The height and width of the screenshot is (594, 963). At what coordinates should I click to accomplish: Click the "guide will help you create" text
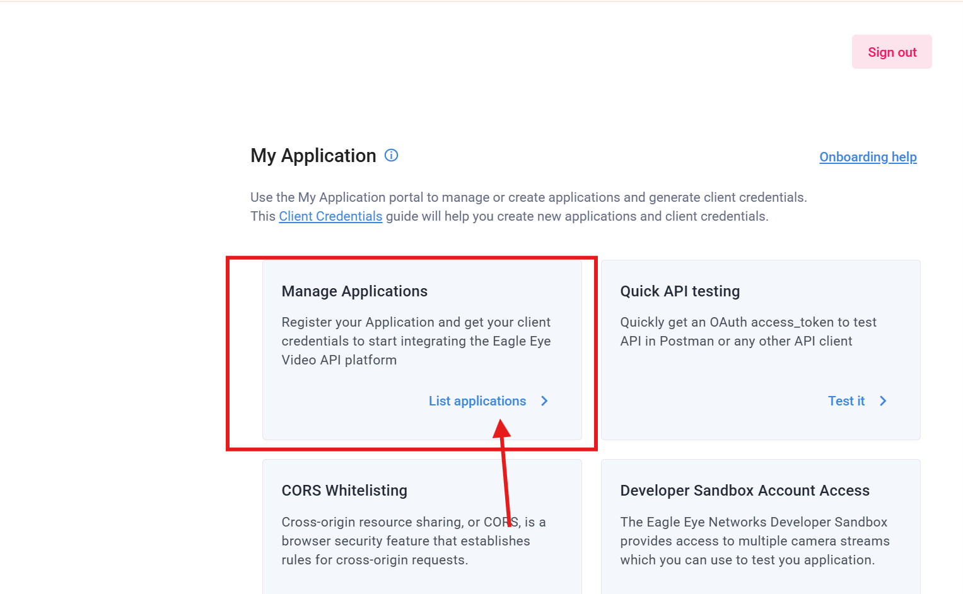tap(577, 216)
